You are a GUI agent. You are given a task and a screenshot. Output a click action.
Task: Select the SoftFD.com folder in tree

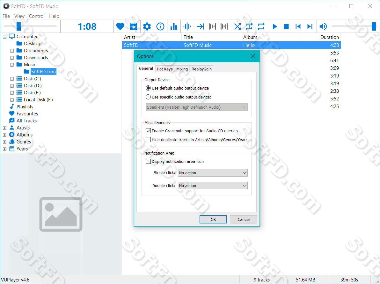(x=43, y=71)
